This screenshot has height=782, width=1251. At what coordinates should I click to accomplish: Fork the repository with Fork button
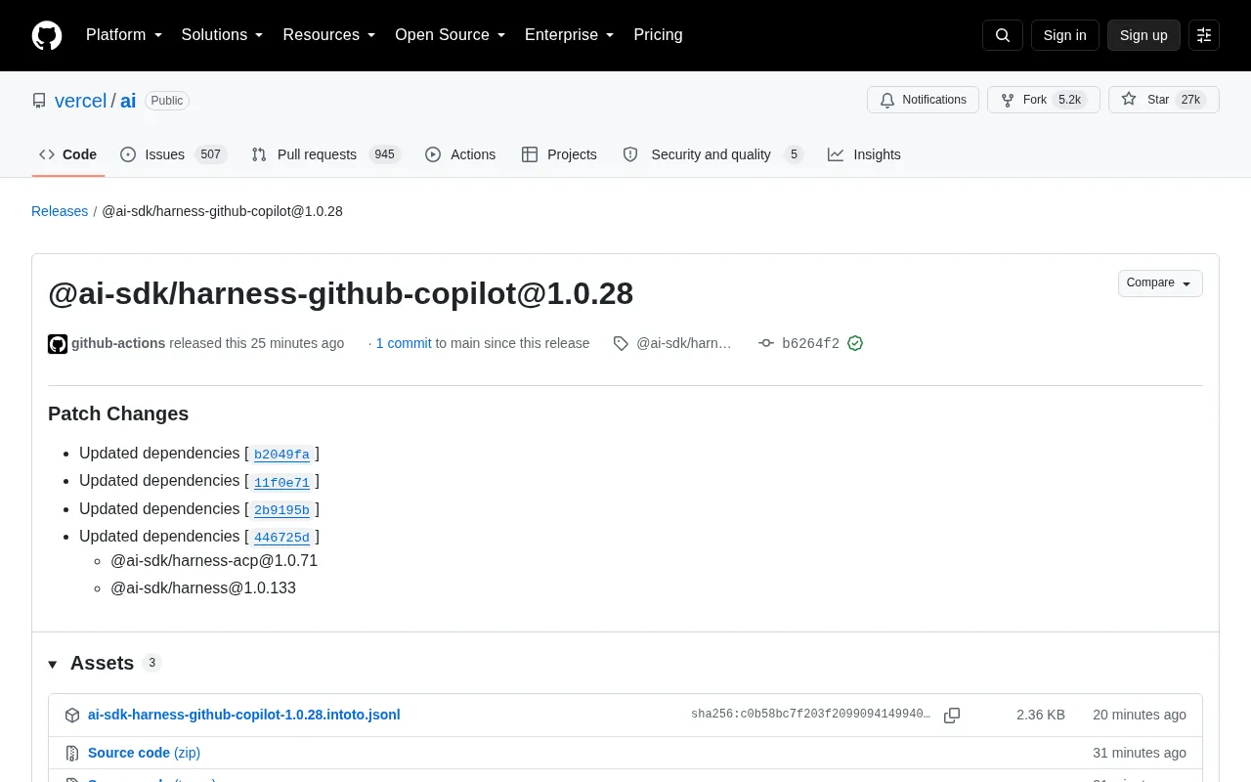1043,100
